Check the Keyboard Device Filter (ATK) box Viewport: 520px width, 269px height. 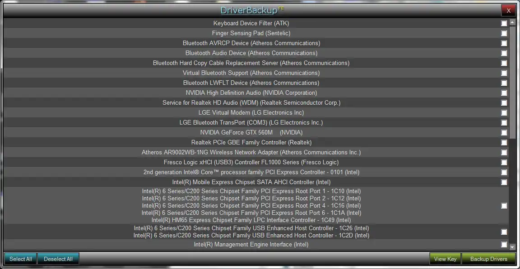coord(504,23)
